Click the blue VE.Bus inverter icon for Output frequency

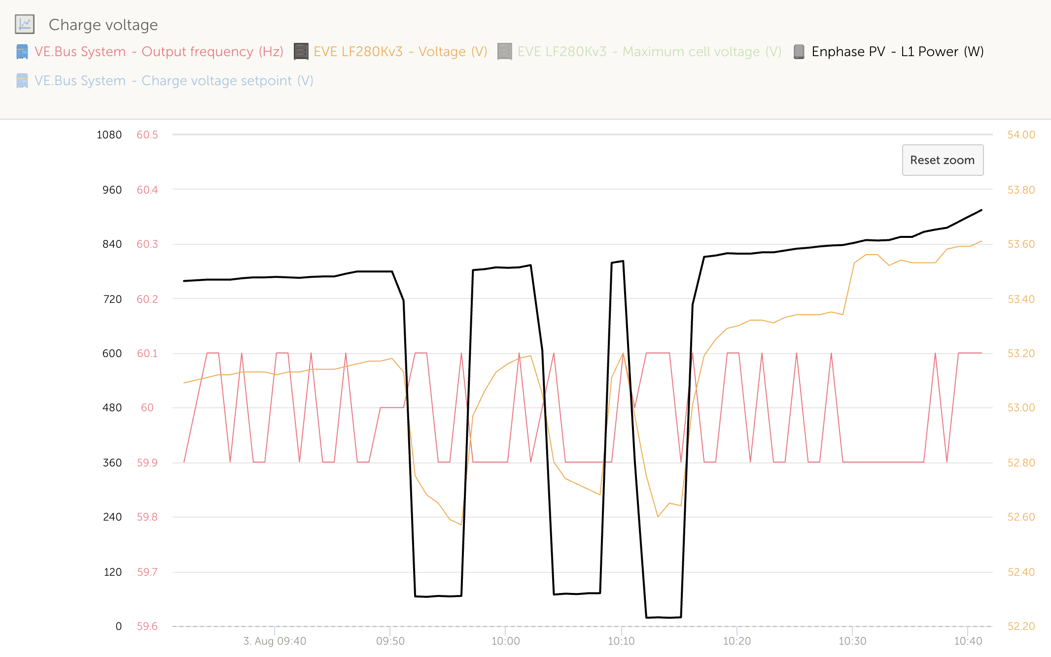point(22,52)
